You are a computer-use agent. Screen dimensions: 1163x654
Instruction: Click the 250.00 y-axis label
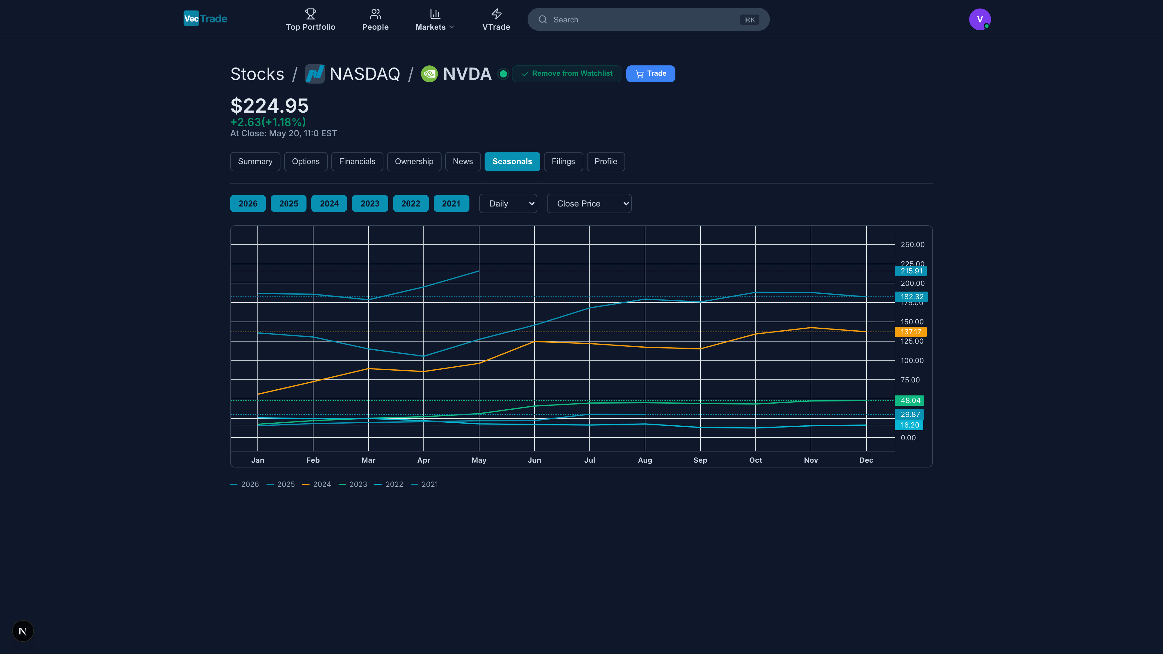(x=913, y=245)
